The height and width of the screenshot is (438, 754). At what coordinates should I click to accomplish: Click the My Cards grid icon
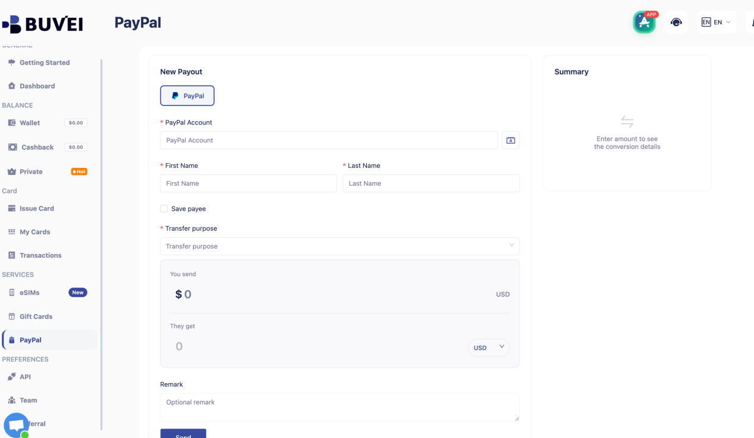click(x=11, y=231)
